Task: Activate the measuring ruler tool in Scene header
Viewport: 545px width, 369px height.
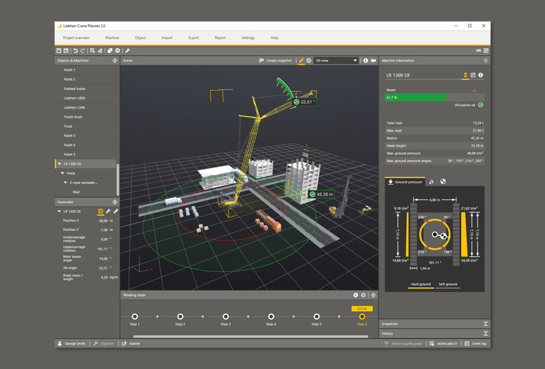Action: tap(301, 60)
